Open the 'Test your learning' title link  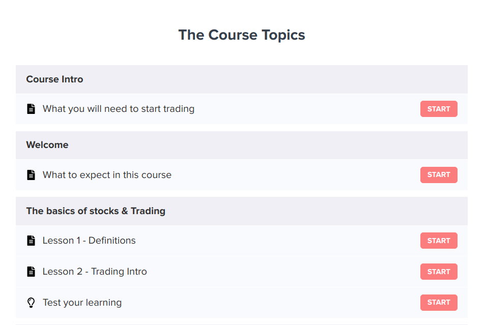click(82, 303)
